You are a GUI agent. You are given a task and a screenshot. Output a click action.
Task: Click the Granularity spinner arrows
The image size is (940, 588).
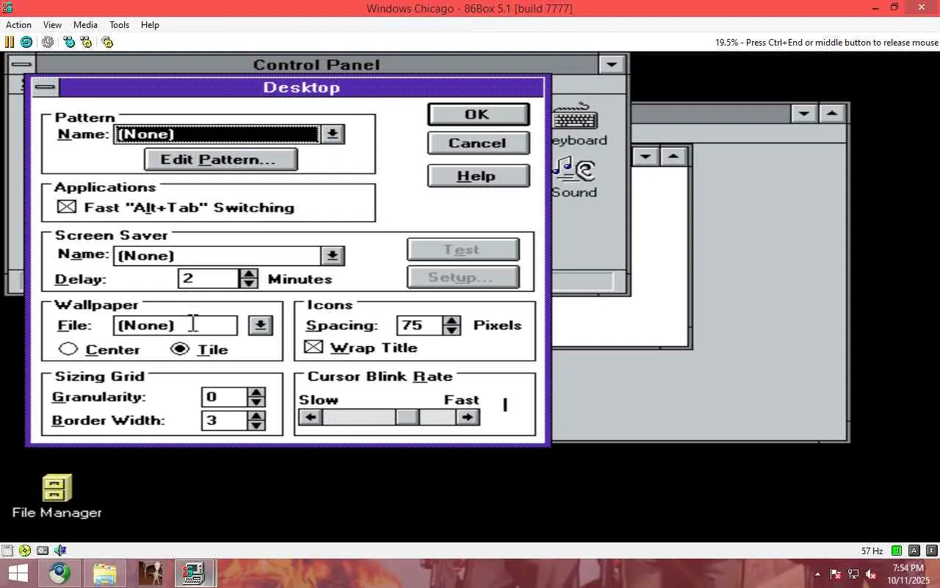(256, 397)
